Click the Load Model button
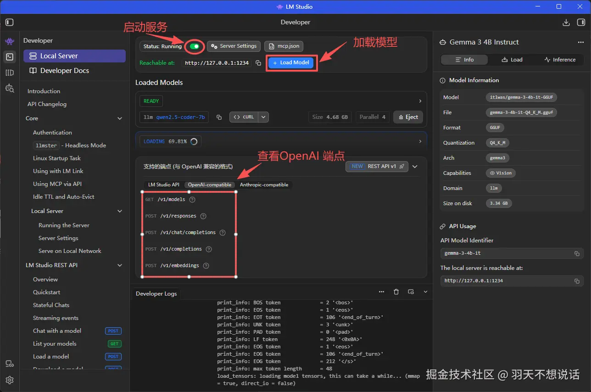This screenshot has height=392, width=591. [x=291, y=63]
